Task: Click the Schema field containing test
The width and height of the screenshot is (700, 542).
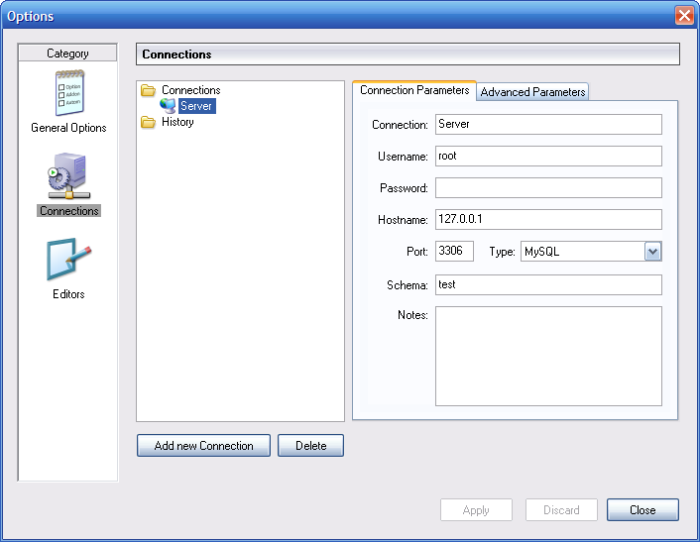Action: point(548,284)
